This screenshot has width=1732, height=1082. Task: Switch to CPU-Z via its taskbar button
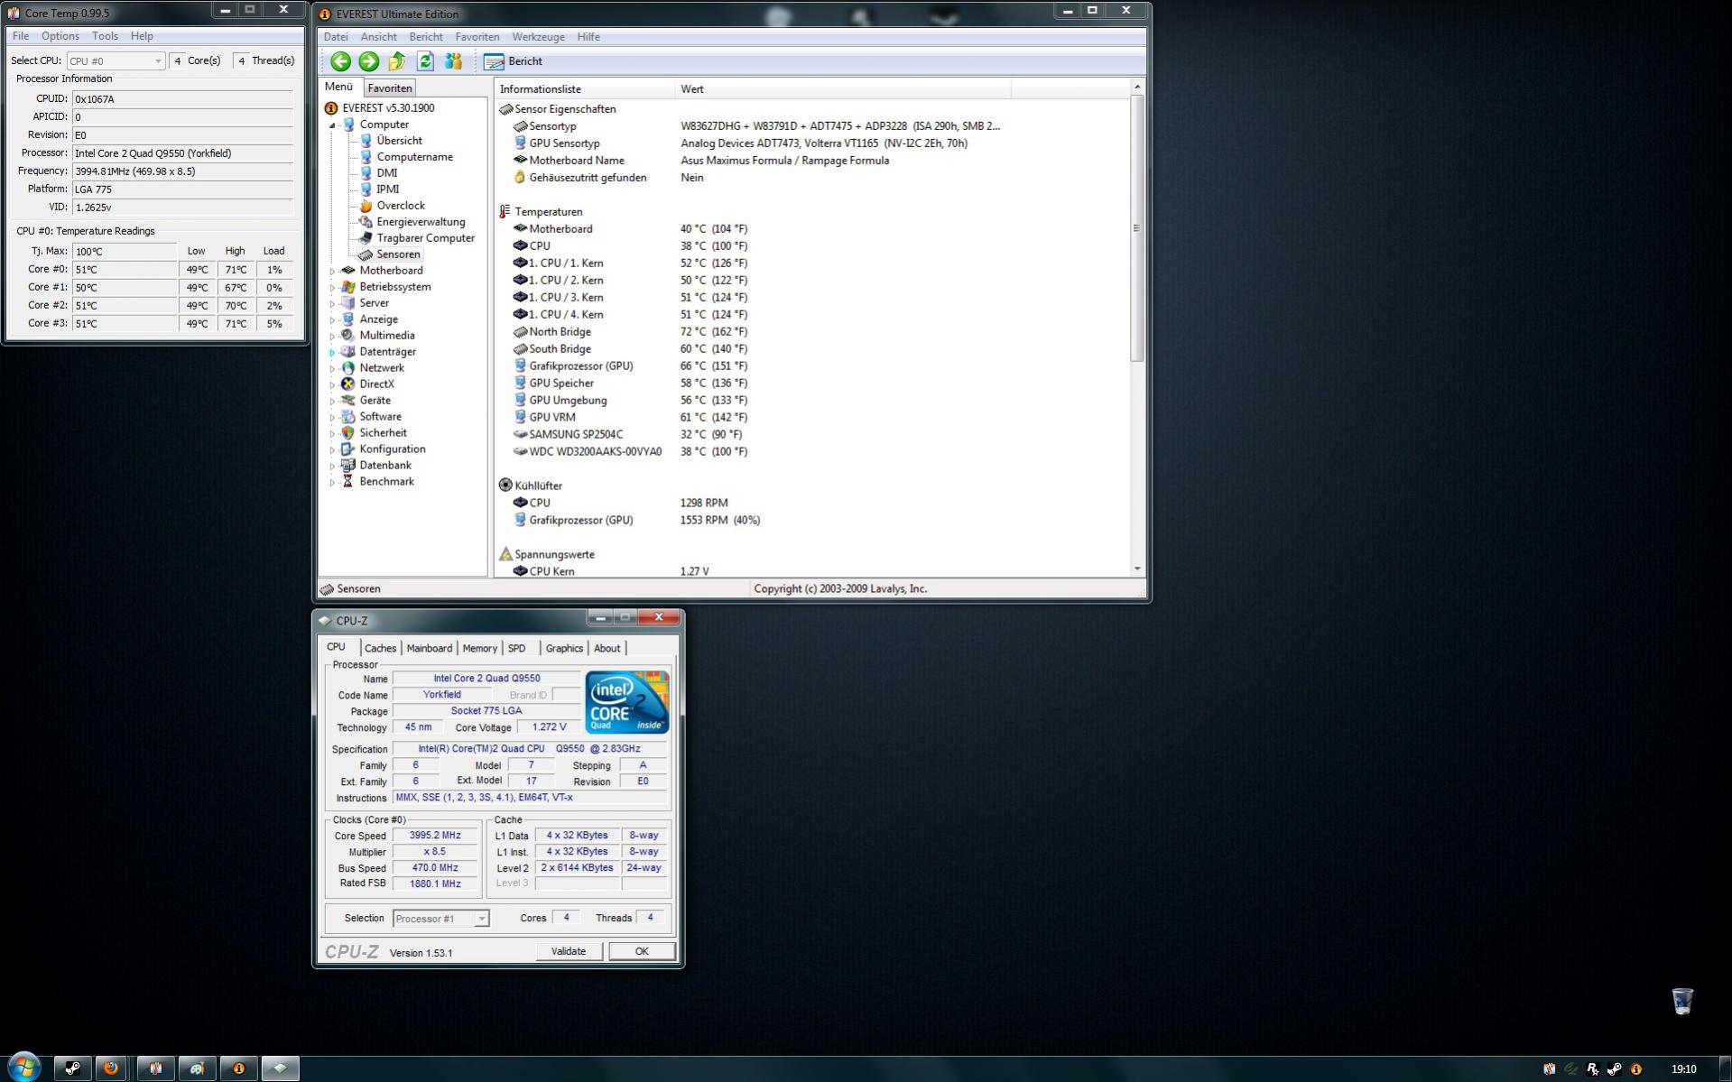click(x=280, y=1068)
